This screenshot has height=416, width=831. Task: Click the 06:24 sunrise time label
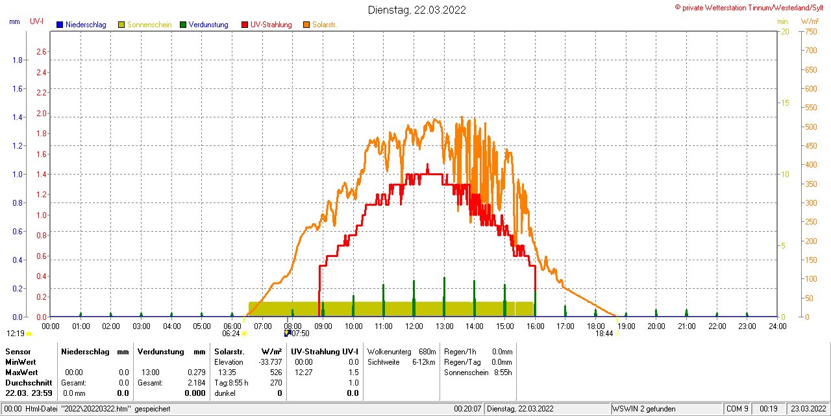(231, 334)
